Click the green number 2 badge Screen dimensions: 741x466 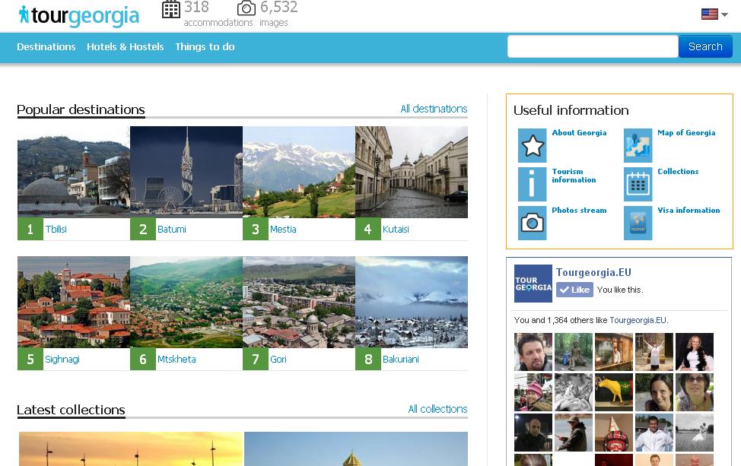click(x=143, y=229)
